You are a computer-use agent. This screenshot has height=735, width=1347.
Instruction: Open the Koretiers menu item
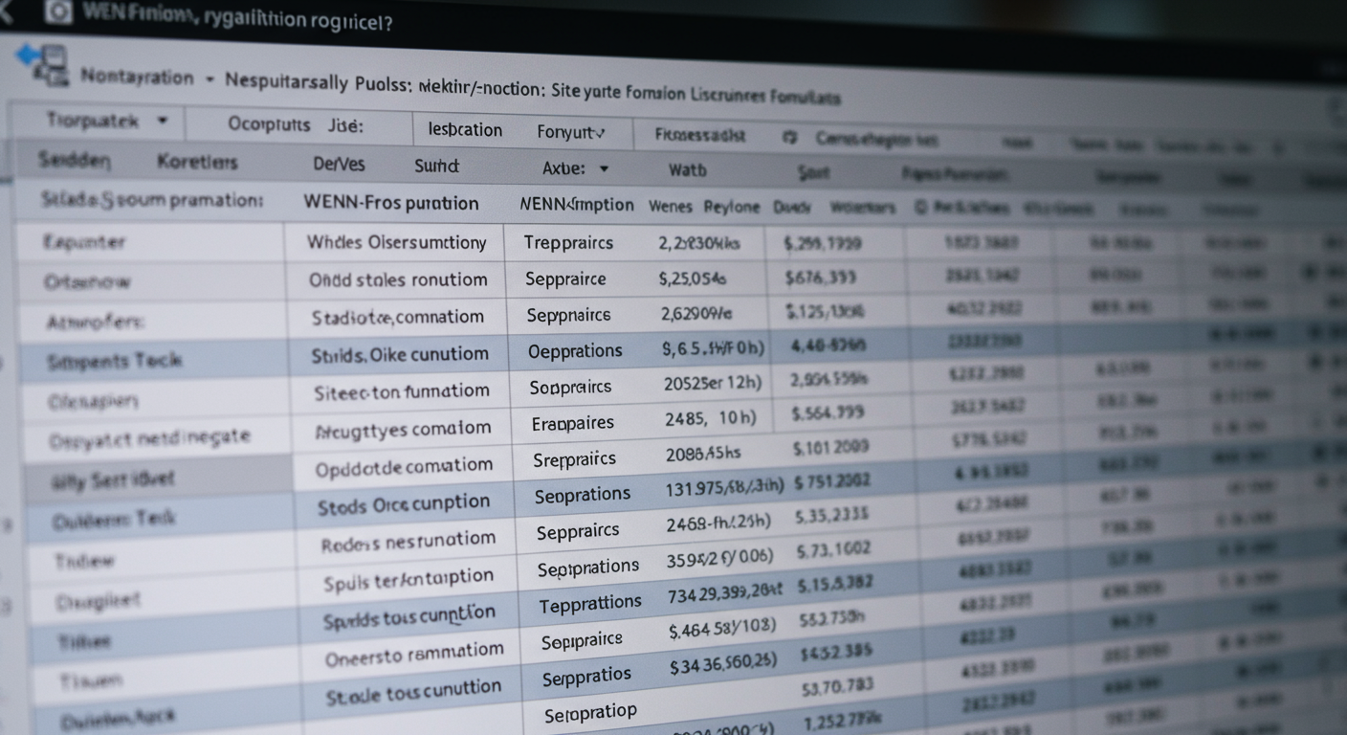click(x=196, y=163)
